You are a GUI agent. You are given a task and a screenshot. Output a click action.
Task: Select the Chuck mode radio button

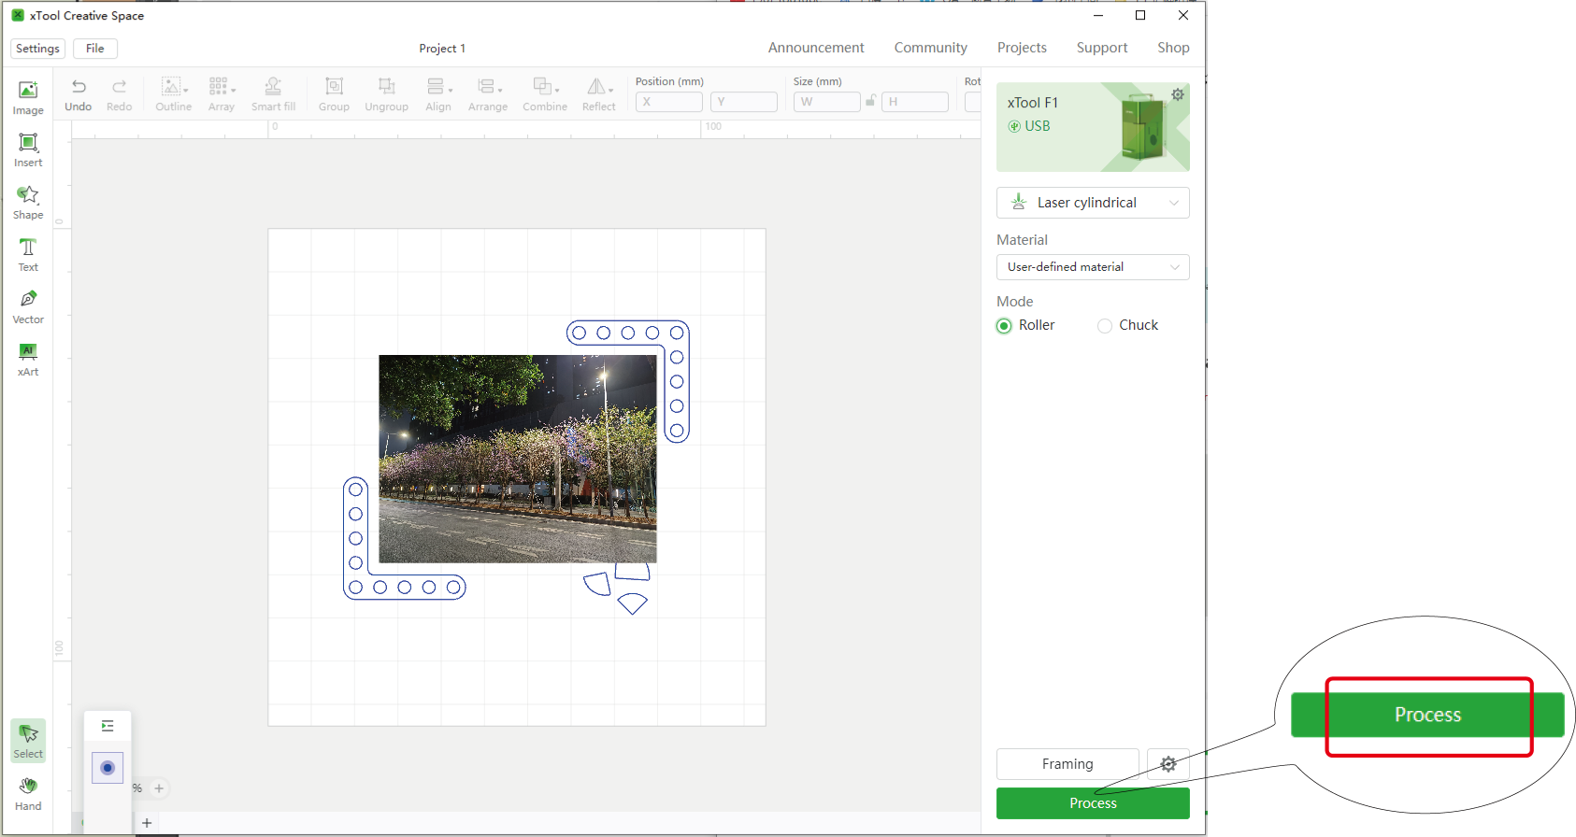[x=1105, y=326]
